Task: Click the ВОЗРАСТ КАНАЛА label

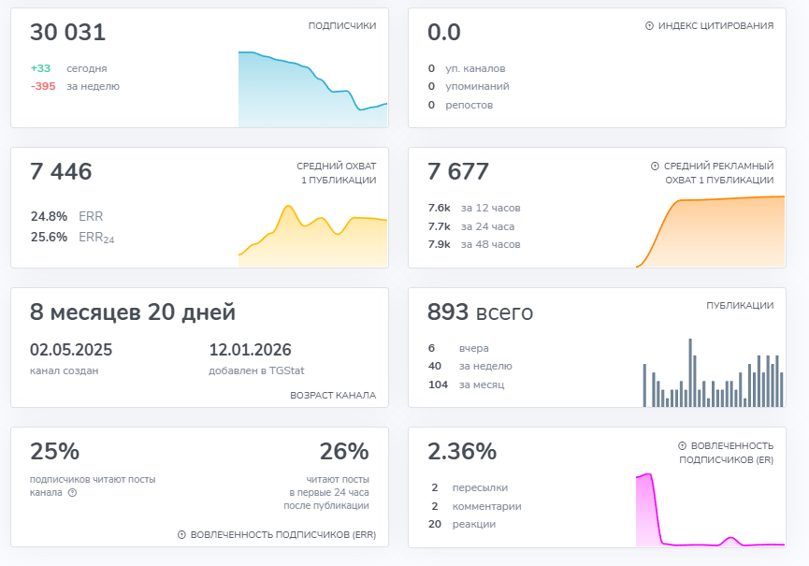Action: [333, 396]
